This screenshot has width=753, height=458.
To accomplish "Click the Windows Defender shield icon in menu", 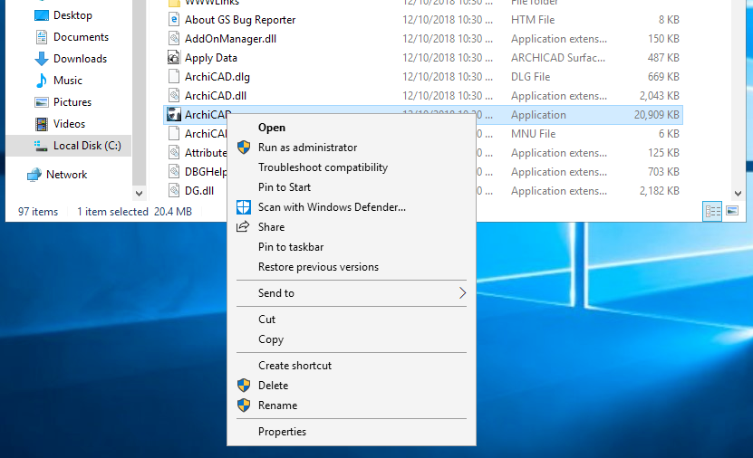I will 244,207.
